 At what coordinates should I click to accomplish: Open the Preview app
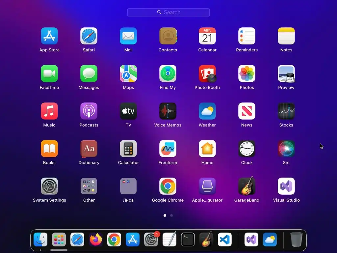pos(286,73)
